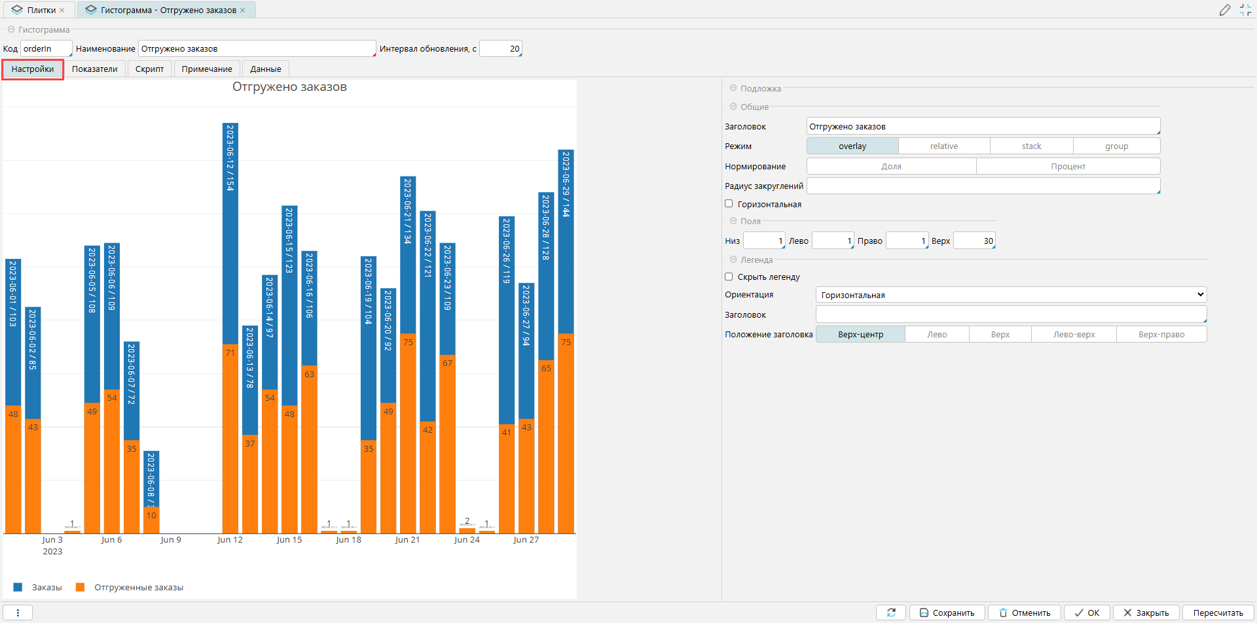Toggle the Скрыть легенду checkbox
The image size is (1257, 623).
(729, 277)
